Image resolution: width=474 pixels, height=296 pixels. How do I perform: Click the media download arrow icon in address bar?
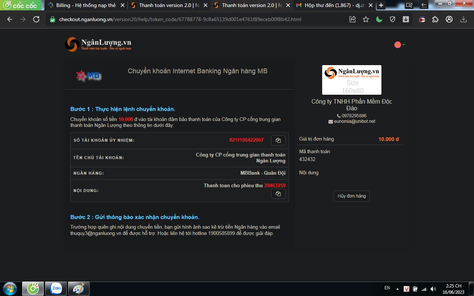406,19
